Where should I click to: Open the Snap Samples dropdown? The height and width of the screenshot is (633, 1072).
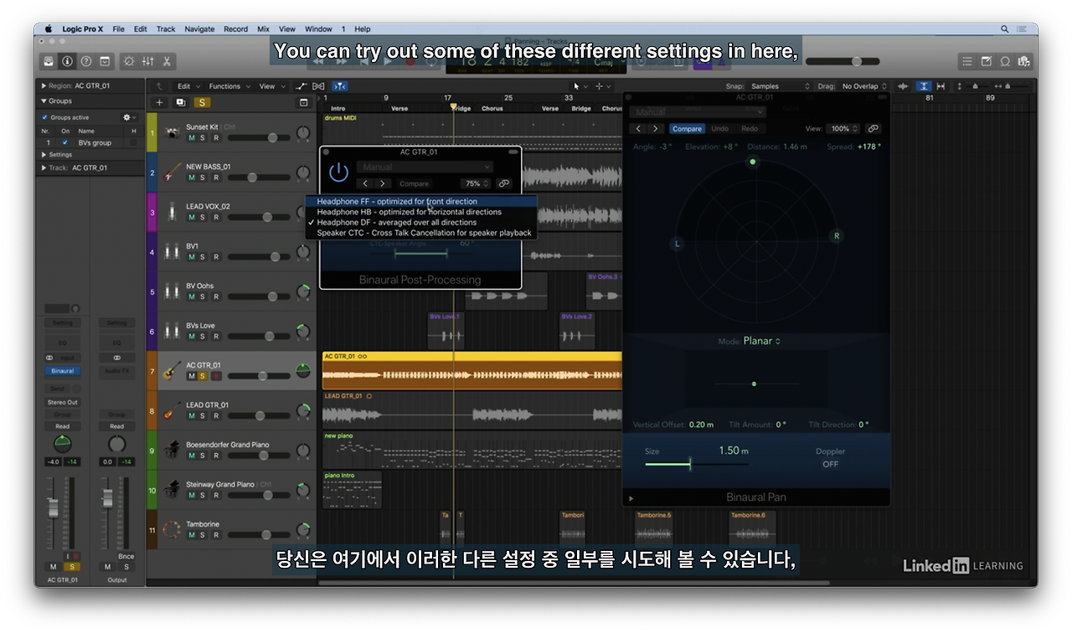pyautogui.click(x=781, y=86)
